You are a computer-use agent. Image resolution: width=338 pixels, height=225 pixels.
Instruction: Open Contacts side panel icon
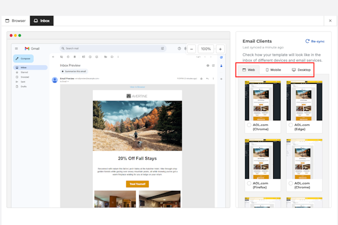coord(221,66)
